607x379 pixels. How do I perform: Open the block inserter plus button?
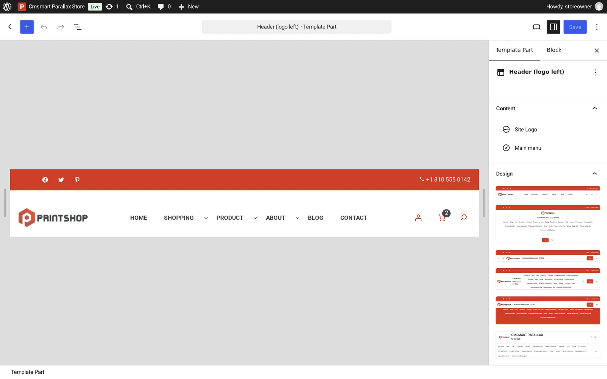tap(27, 27)
